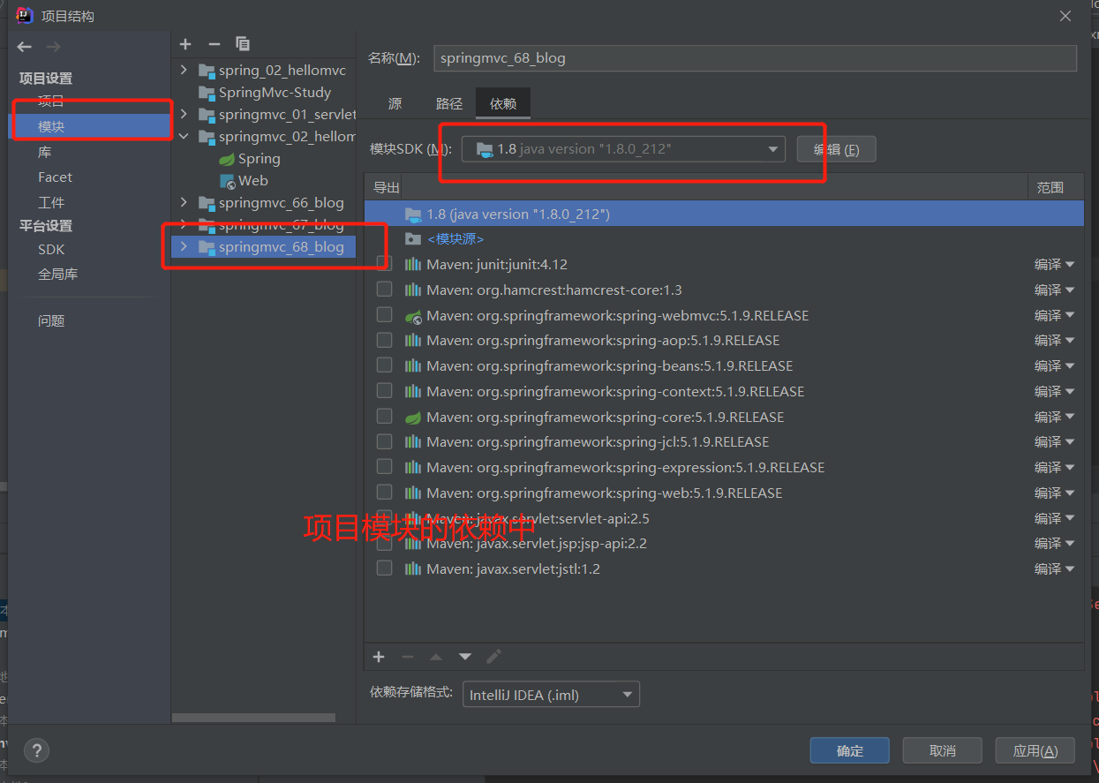Expand the springmvc_66_blog module
This screenshot has height=783, width=1099.
pyautogui.click(x=184, y=203)
